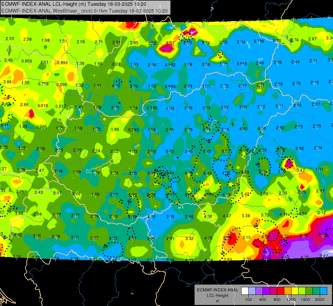Image resolution: width=333 pixels, height=306 pixels.
Task: Click the LCL-Height title line in header
Action: pyautogui.click(x=73, y=4)
